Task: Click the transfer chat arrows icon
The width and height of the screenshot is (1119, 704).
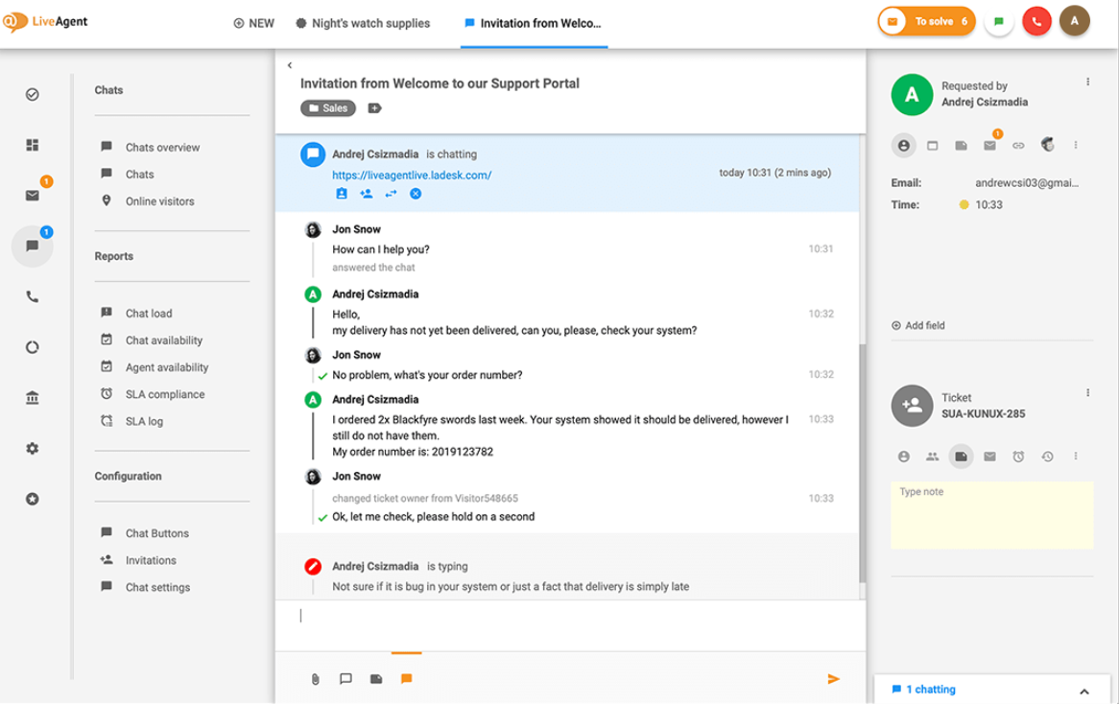Action: (x=391, y=194)
